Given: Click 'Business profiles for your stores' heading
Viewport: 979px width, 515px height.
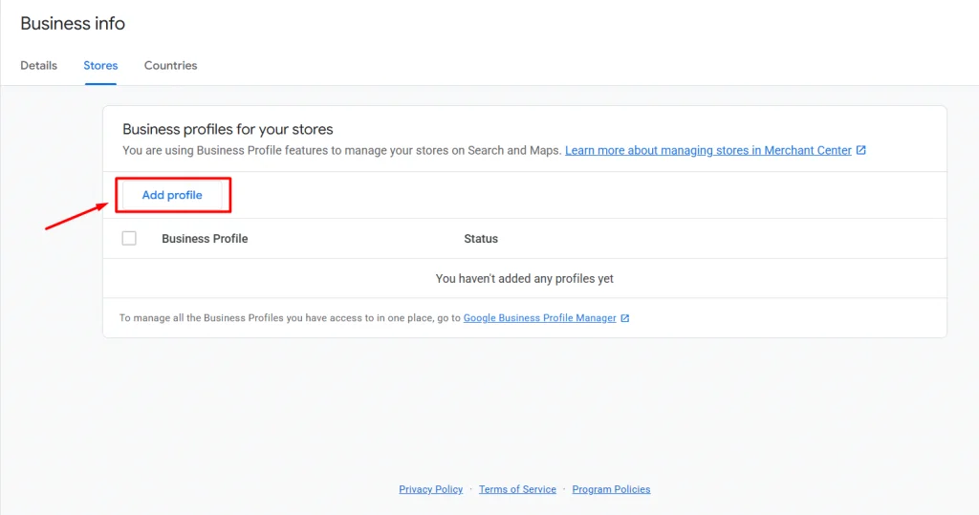Looking at the screenshot, I should click(228, 129).
